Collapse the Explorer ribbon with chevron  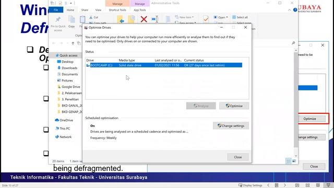pyautogui.click(x=289, y=10)
